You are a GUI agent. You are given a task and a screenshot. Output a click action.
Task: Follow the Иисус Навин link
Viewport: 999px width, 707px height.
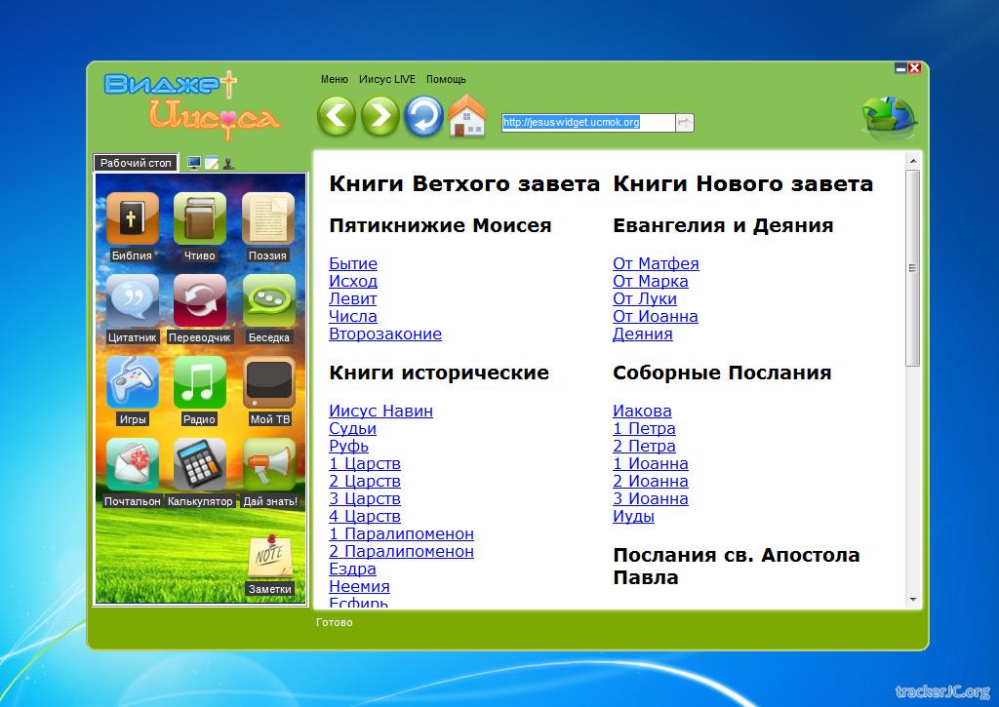pyautogui.click(x=380, y=411)
